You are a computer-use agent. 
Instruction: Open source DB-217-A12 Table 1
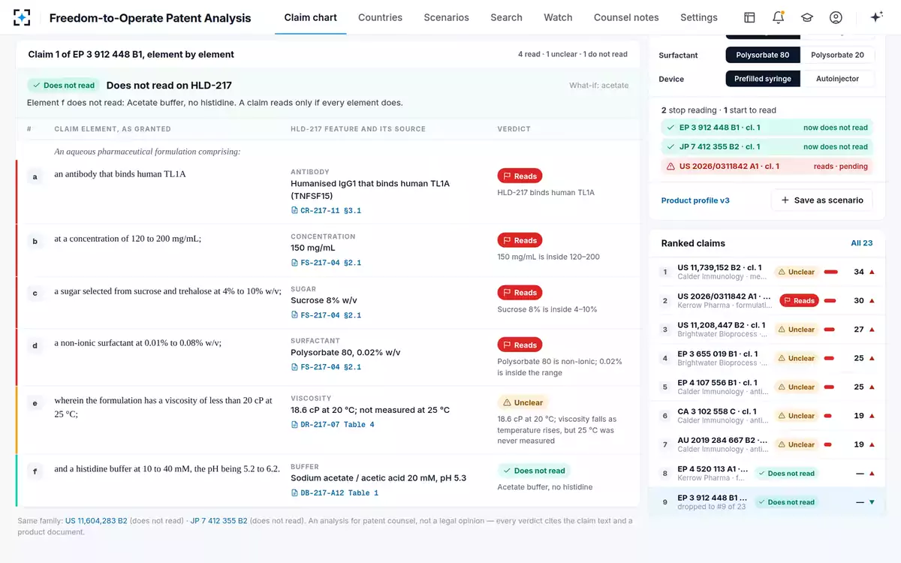[335, 493]
